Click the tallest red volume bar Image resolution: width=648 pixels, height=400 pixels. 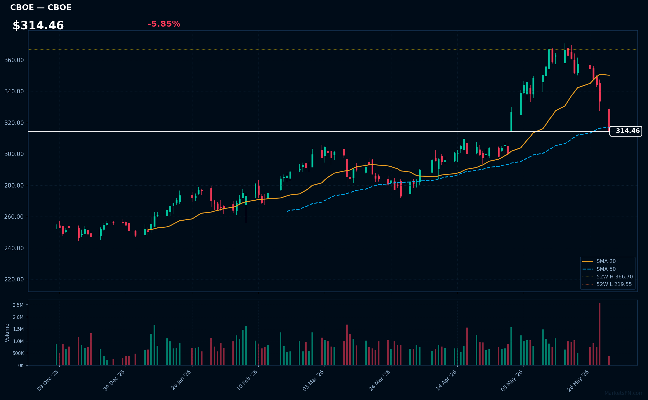(600, 334)
